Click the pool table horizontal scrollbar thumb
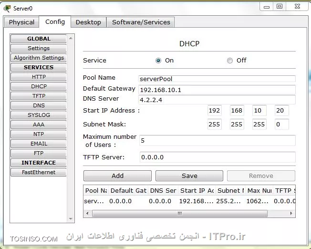Image resolution: width=311 pixels, height=249 pixels. click(x=180, y=214)
